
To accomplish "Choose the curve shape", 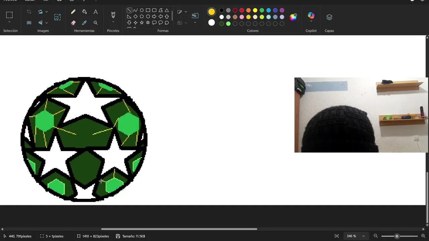I will click(135, 10).
